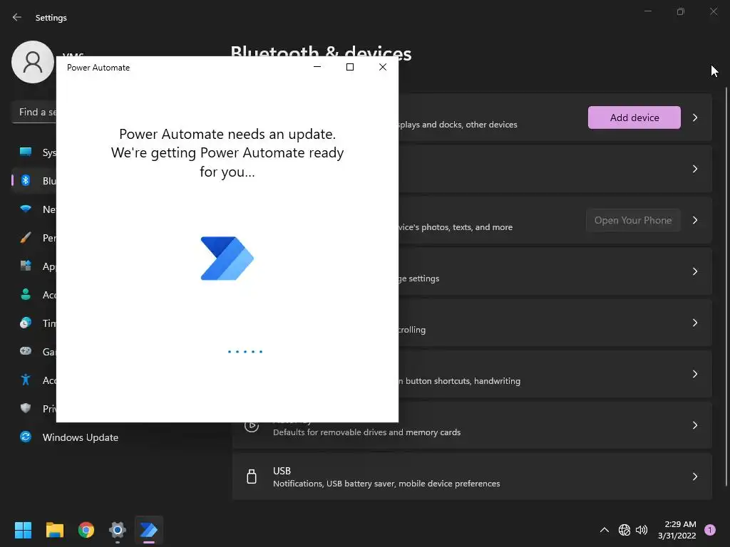Open volume control tray icon
Screen dimensions: 730x547
tap(642, 530)
